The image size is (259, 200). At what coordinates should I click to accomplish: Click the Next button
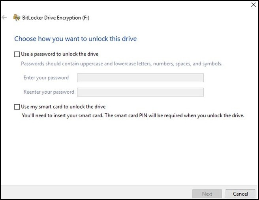(x=207, y=194)
